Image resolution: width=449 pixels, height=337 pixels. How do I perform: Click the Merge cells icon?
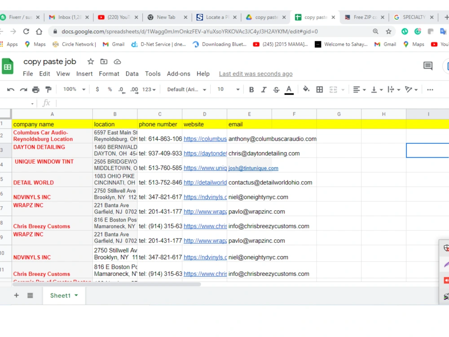click(x=333, y=90)
